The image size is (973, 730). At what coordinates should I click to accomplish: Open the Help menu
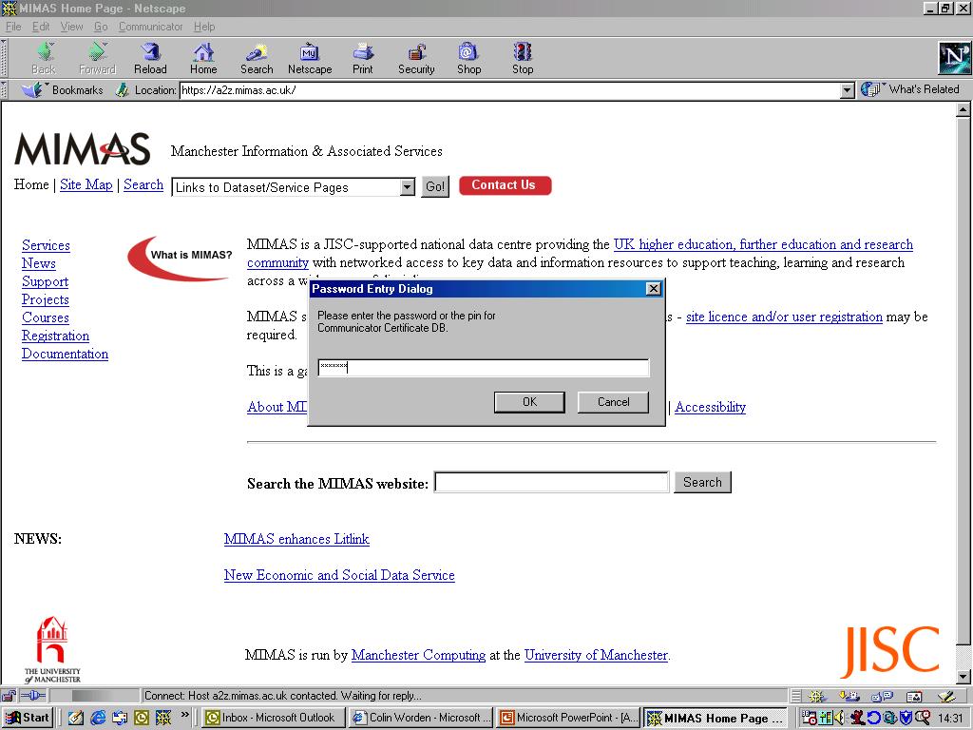(204, 27)
